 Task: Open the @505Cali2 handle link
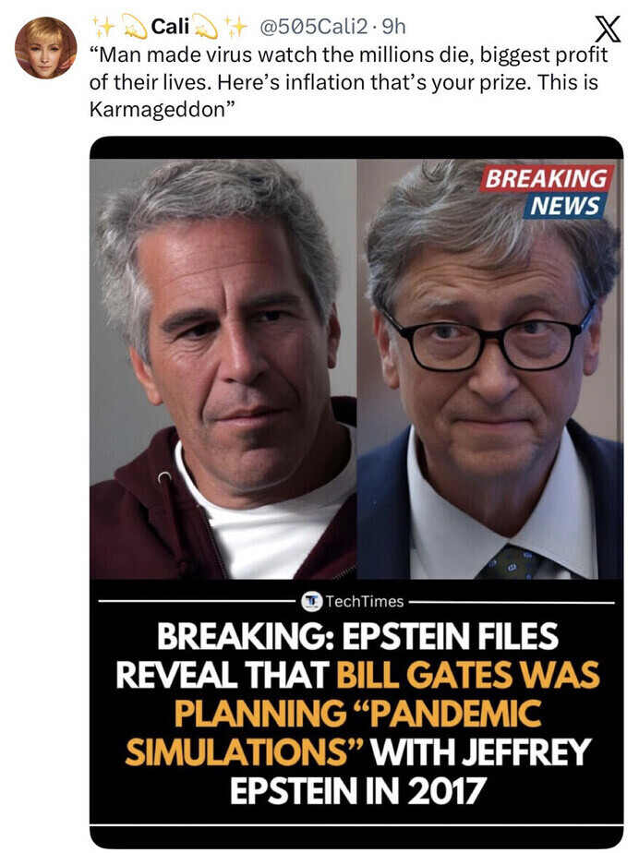click(315, 26)
